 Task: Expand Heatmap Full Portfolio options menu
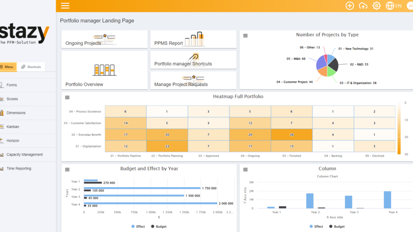click(67, 98)
